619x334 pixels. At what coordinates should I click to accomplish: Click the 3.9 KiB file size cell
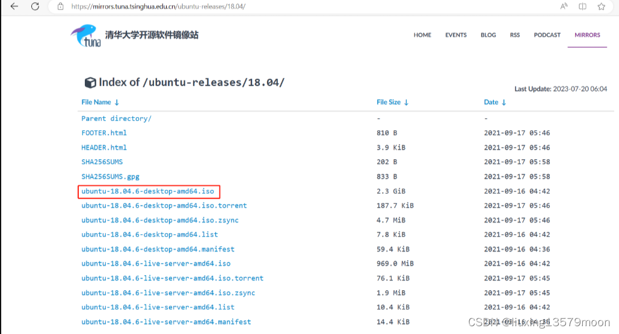pos(391,148)
